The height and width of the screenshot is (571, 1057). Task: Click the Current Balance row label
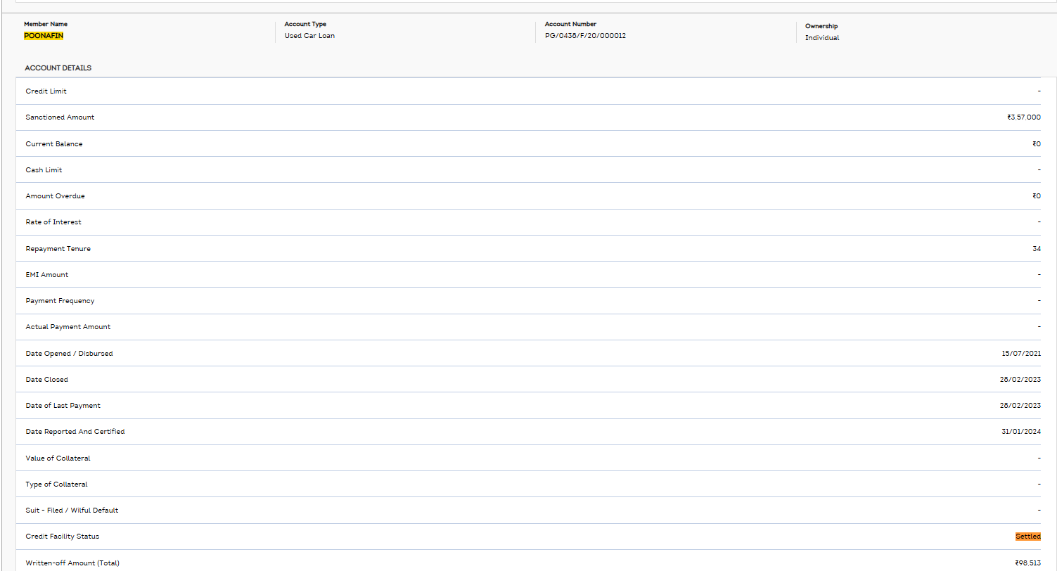click(x=54, y=144)
